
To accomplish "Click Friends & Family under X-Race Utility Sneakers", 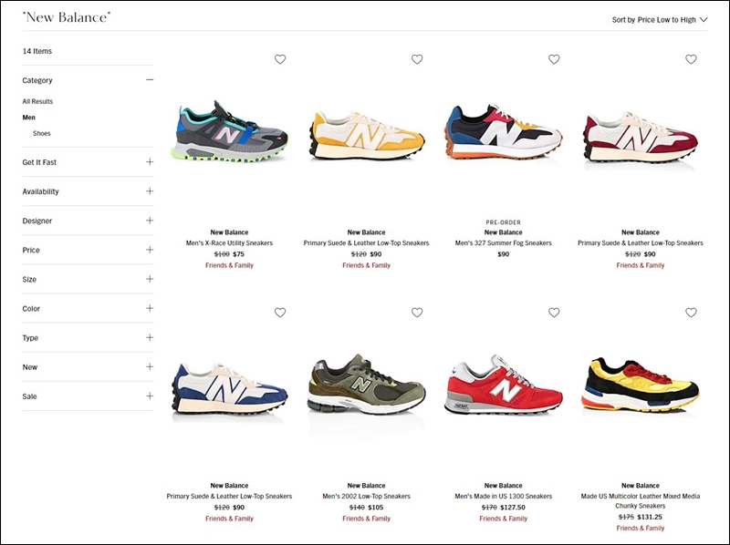I will point(229,265).
